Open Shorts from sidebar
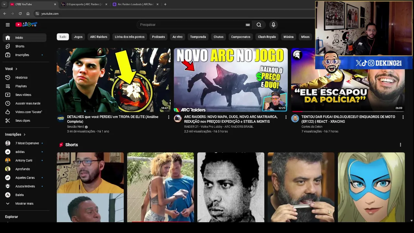The width and height of the screenshot is (414, 233). click(24, 46)
